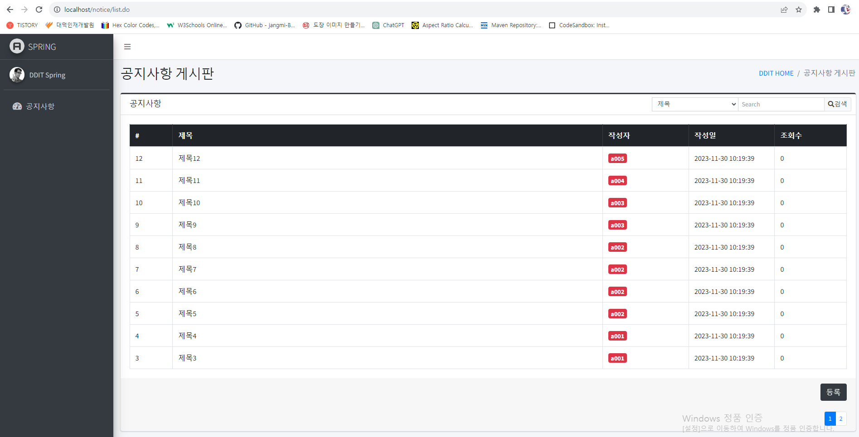Open ChatGPT bookmark
This screenshot has height=437, width=859.
coord(388,25)
